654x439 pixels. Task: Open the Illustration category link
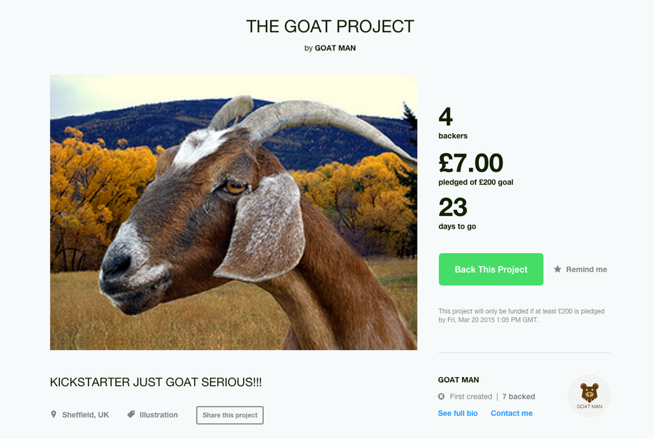coord(159,415)
